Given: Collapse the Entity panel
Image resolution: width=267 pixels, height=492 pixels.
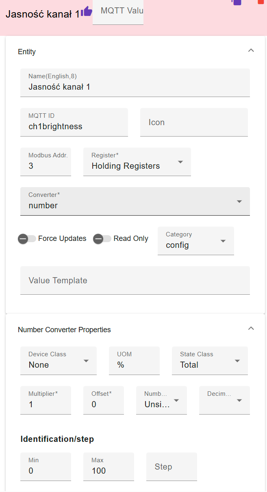Looking at the screenshot, I should pyautogui.click(x=251, y=51).
